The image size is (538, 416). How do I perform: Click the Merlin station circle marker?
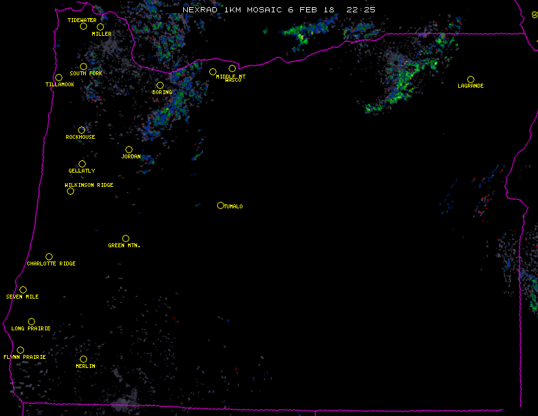84,360
